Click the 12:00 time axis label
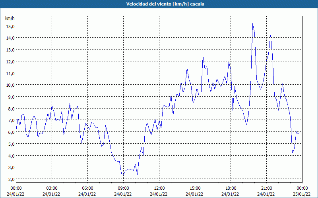 pyautogui.click(x=159, y=188)
